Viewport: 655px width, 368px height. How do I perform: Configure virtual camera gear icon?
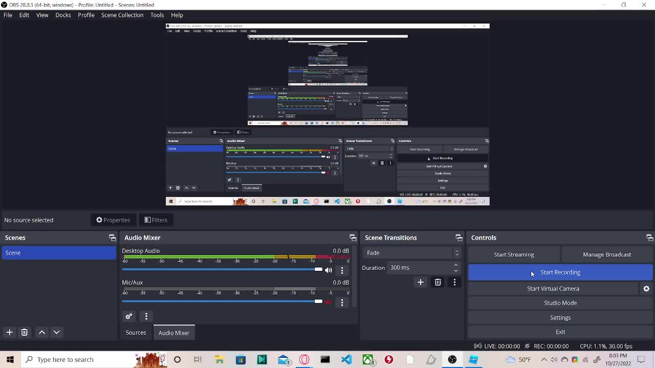tap(646, 289)
